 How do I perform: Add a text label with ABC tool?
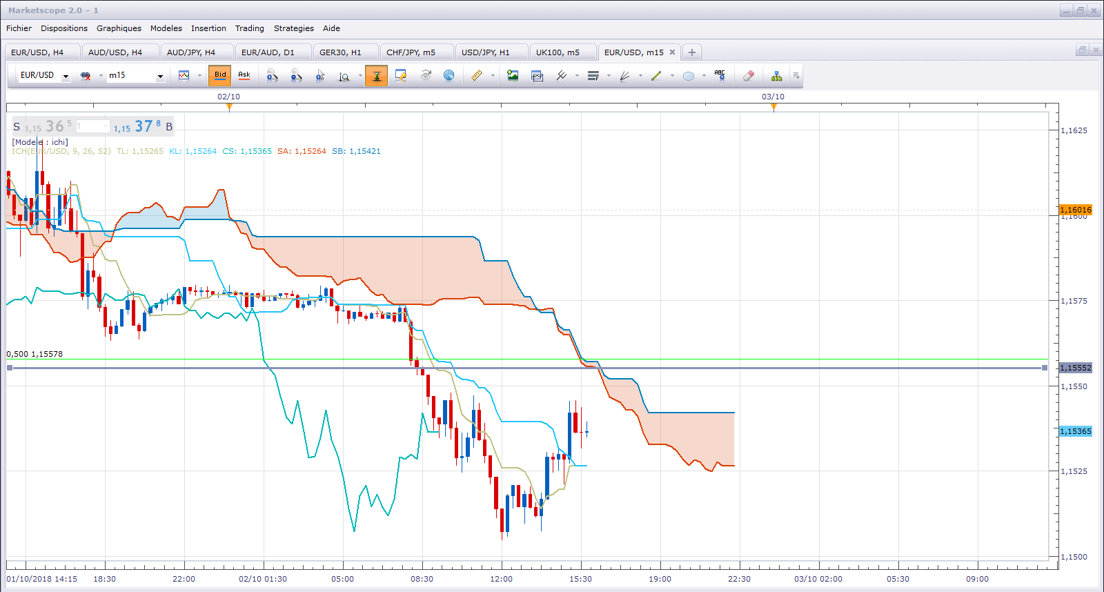(x=720, y=76)
